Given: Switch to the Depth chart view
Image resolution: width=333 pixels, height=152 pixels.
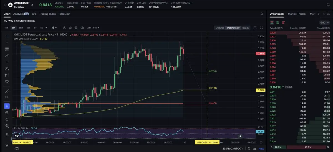Looking at the screenshot, I should (245, 28).
